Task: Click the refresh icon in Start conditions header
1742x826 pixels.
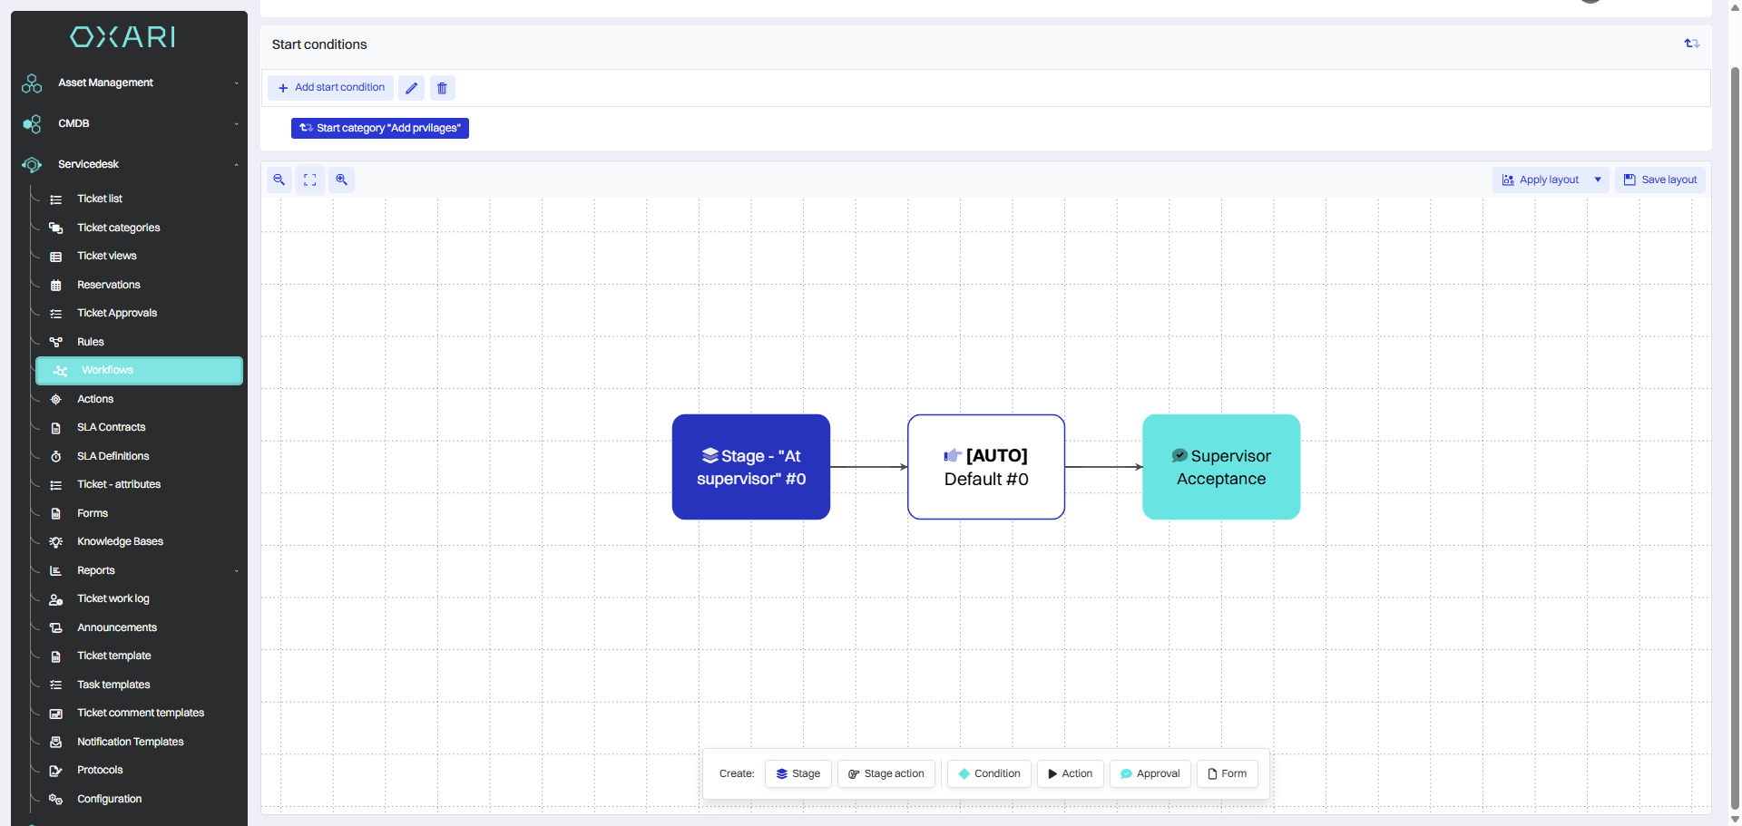Action: pos(1691,44)
